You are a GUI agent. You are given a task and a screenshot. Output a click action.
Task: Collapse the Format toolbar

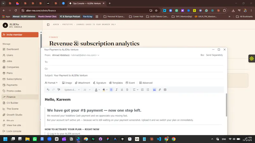coord(51,83)
